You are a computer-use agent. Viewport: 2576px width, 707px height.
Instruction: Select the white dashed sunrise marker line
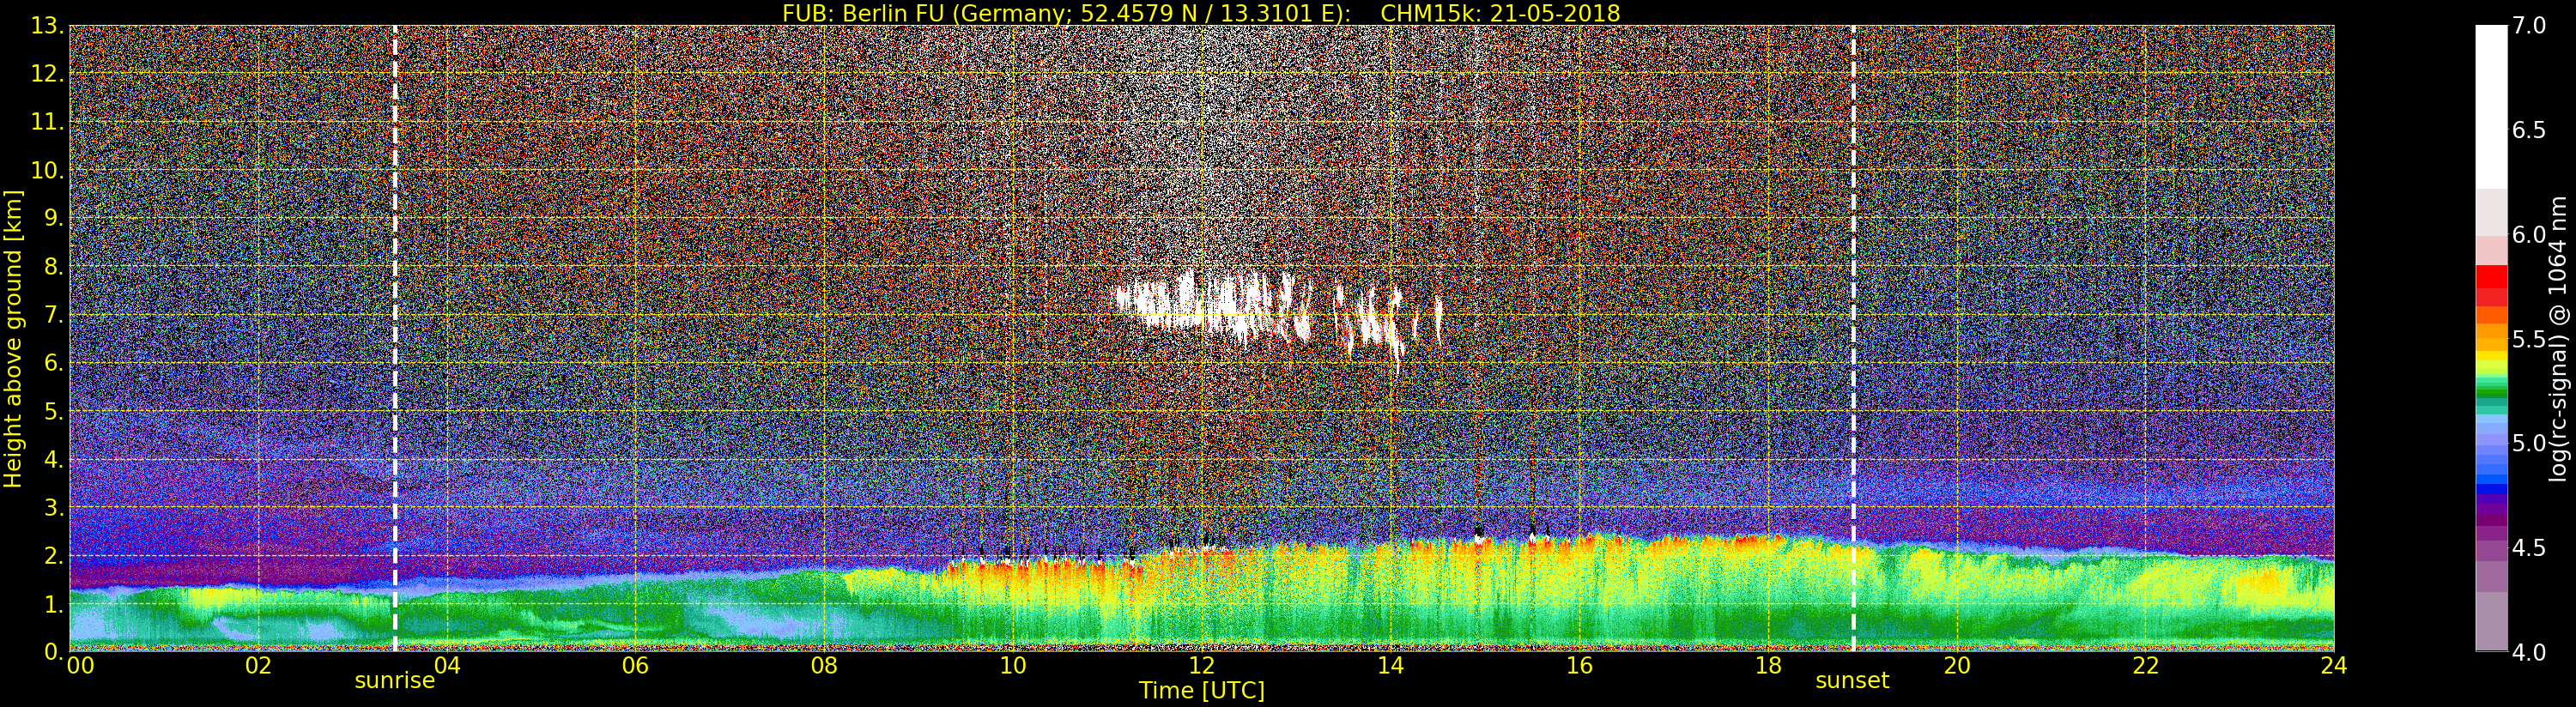coord(395,338)
